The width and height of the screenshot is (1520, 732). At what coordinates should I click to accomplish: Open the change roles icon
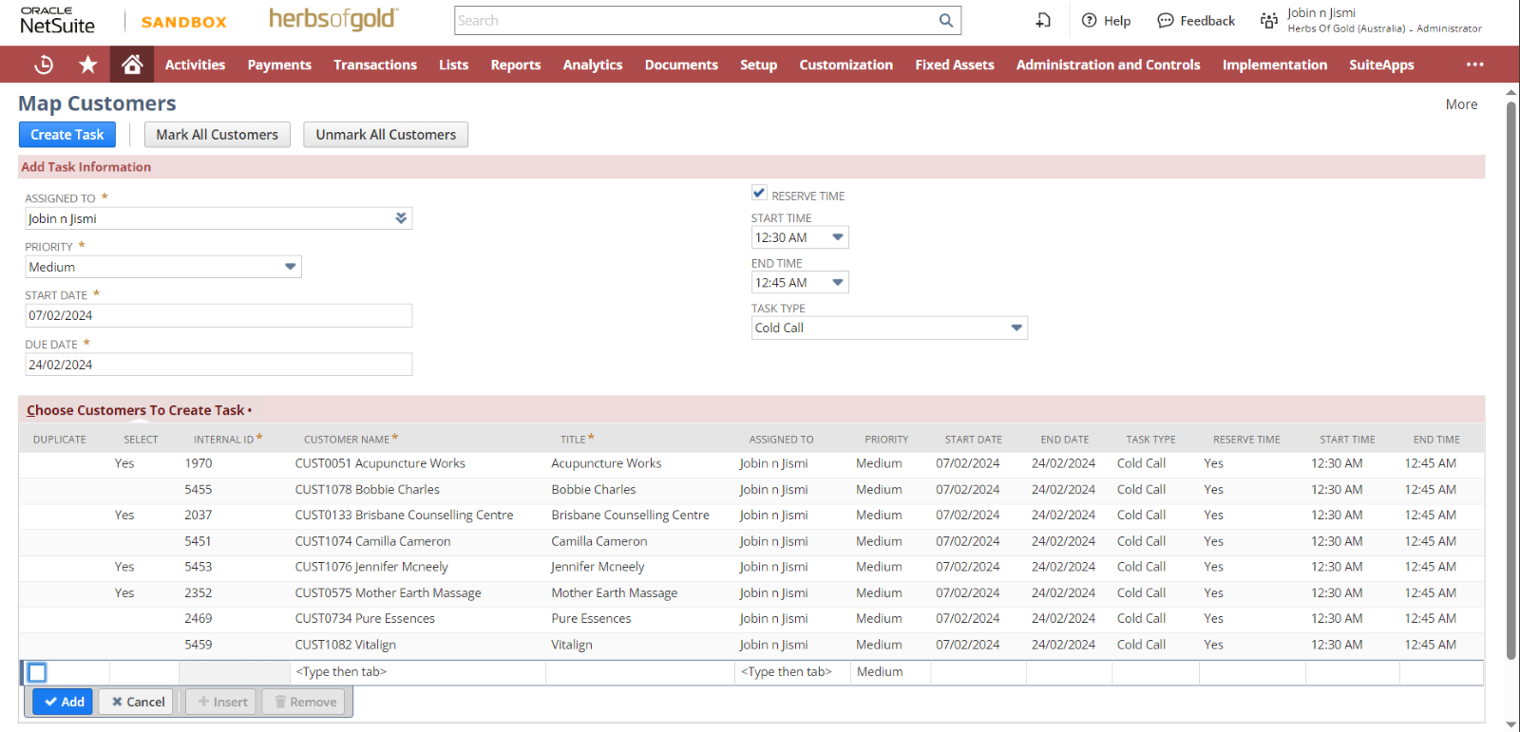coord(1268,21)
